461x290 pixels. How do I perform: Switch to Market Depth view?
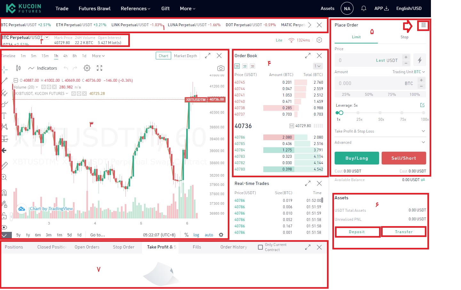186,56
